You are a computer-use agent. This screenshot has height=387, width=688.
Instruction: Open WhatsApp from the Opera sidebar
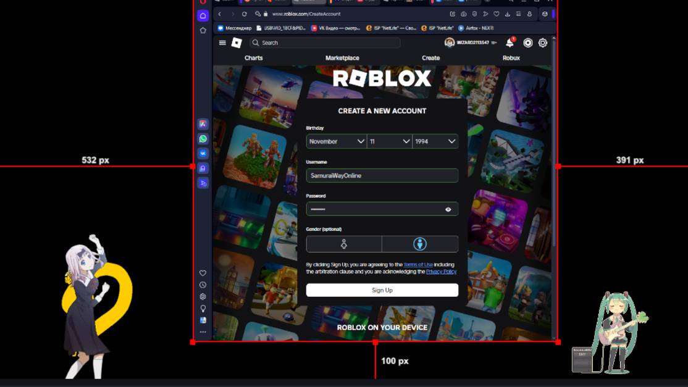pos(203,138)
